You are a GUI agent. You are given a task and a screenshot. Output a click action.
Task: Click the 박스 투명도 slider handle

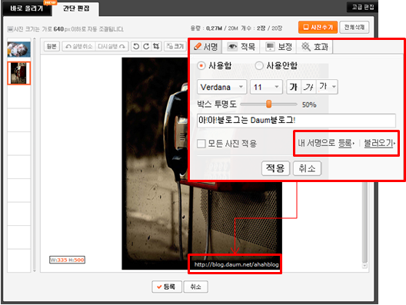269,104
